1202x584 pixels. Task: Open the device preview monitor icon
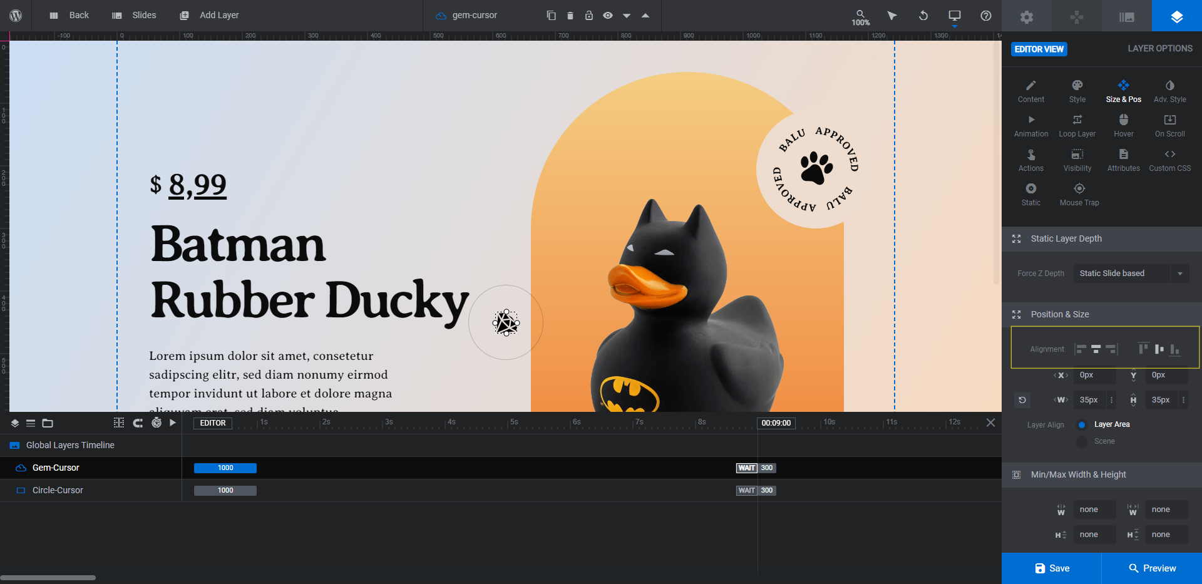point(955,16)
